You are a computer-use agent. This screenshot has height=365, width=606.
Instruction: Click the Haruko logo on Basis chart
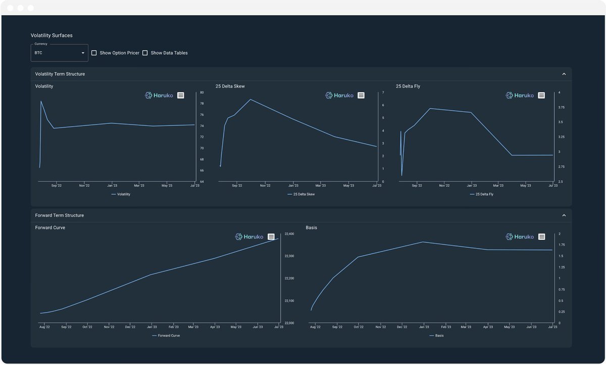coord(520,237)
